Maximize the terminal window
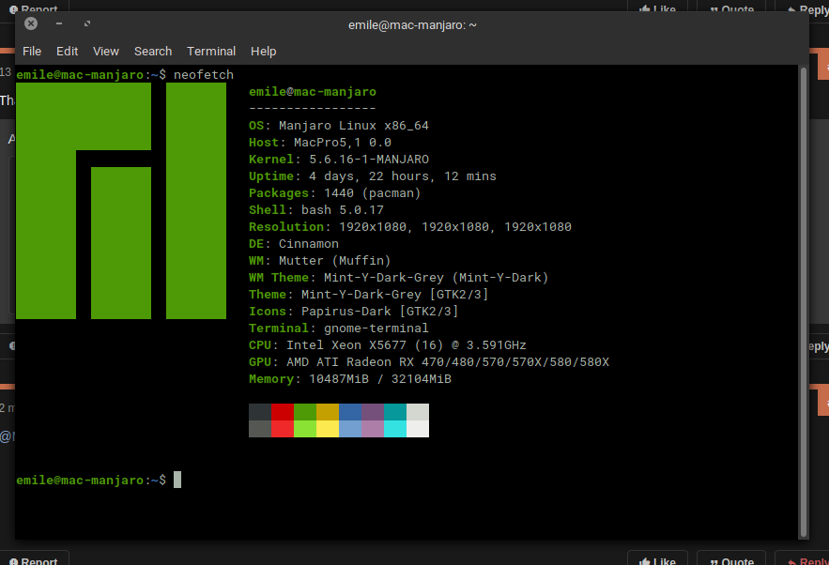This screenshot has height=565, width=829. pos(87,23)
